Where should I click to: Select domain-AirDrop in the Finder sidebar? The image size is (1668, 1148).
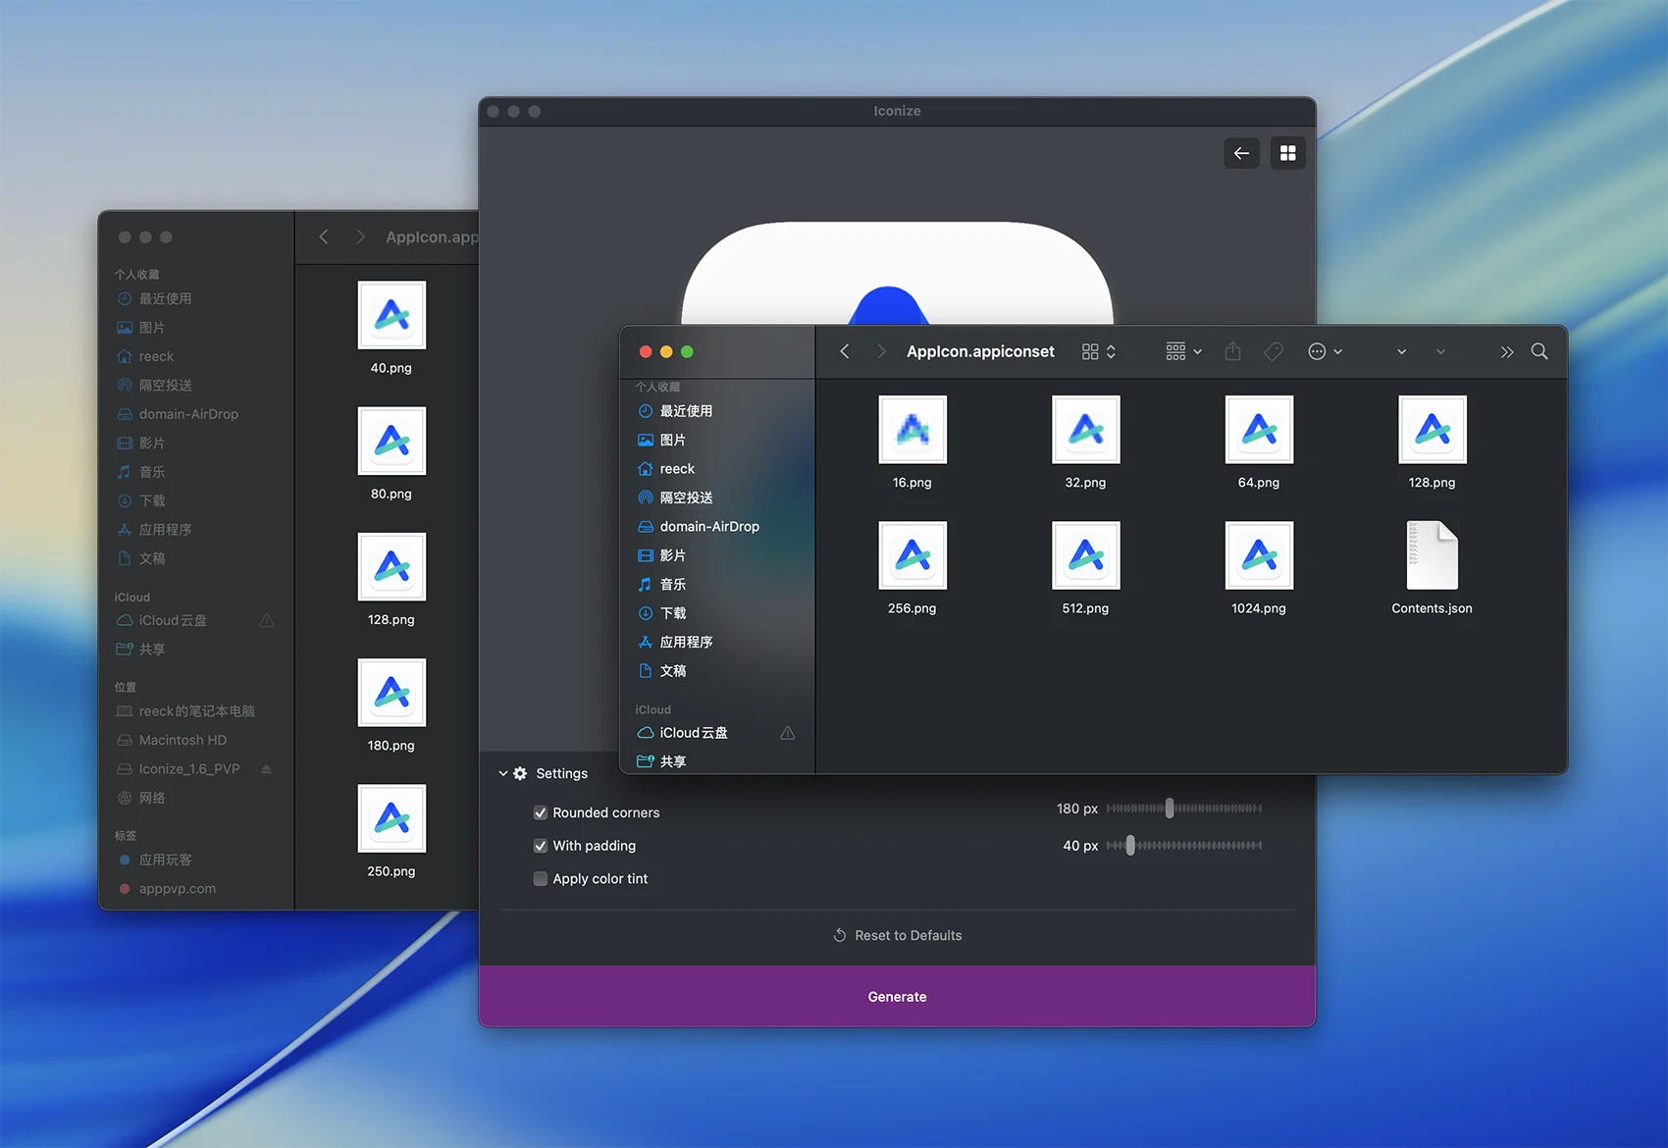coord(708,527)
